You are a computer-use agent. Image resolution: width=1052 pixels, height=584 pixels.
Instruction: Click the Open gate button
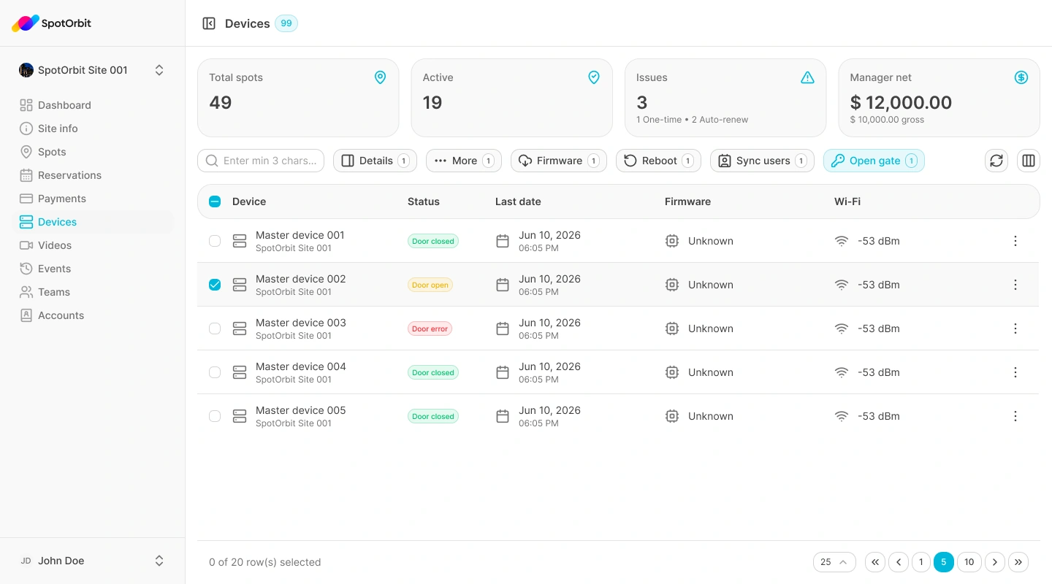[874, 161]
